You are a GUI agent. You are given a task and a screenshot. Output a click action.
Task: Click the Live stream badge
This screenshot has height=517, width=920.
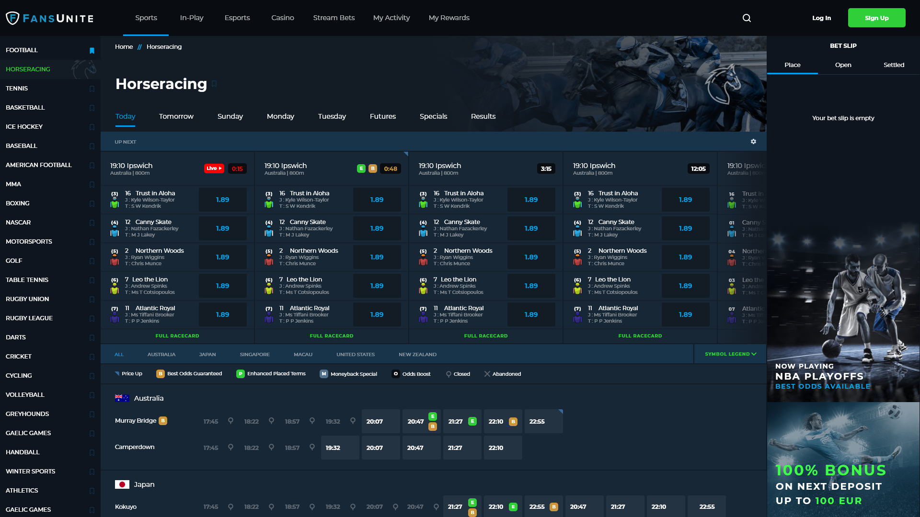click(x=214, y=169)
